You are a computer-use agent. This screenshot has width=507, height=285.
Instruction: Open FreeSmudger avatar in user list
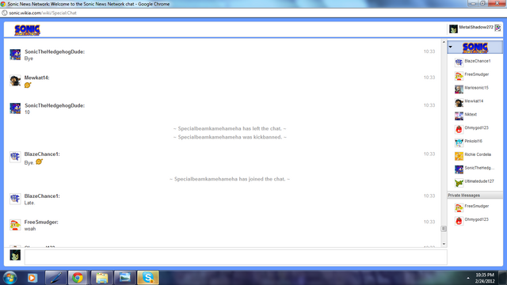459,76
